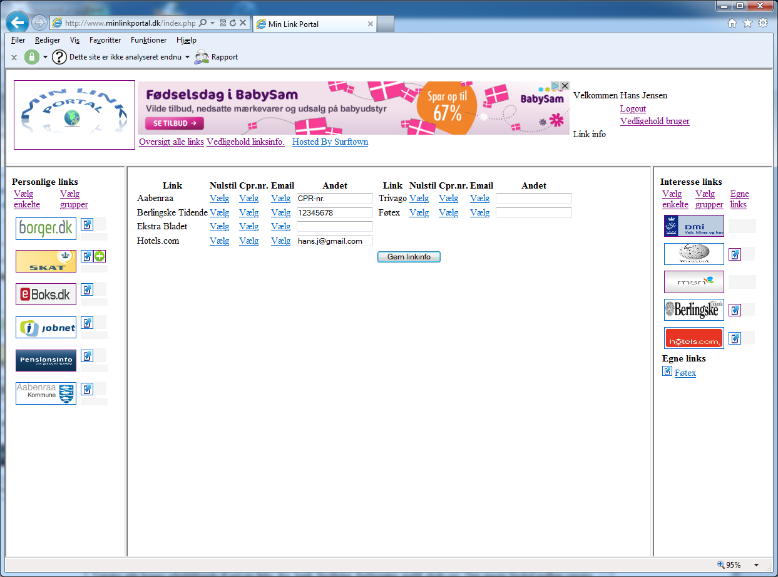Click the Logout link
This screenshot has width=778, height=577.
coord(633,108)
